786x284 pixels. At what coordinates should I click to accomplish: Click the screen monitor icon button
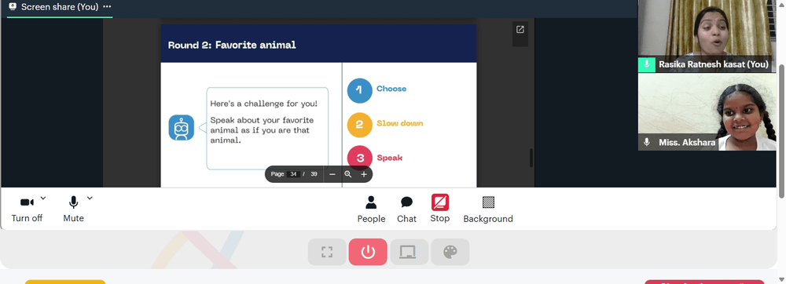[409, 252]
